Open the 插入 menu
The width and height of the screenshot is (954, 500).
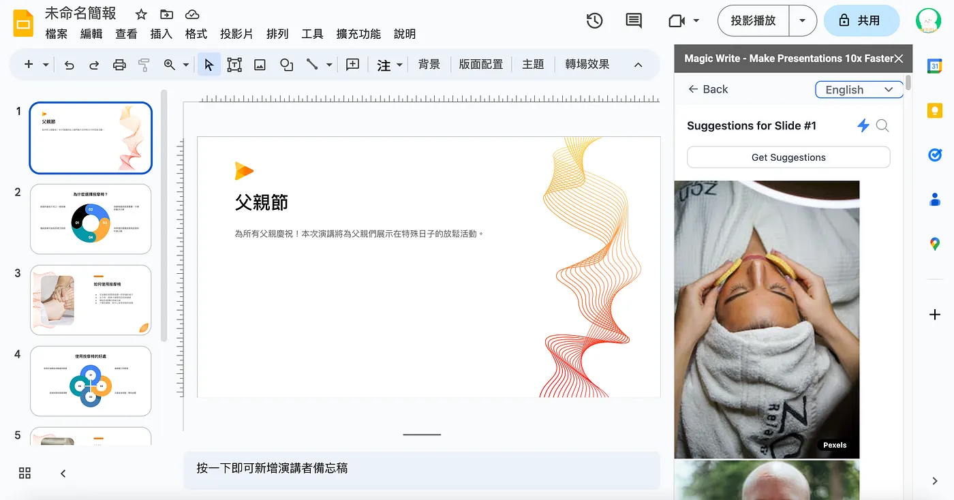[161, 34]
